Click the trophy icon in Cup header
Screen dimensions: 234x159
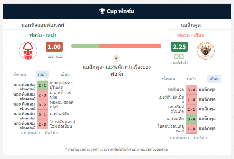(x=102, y=11)
